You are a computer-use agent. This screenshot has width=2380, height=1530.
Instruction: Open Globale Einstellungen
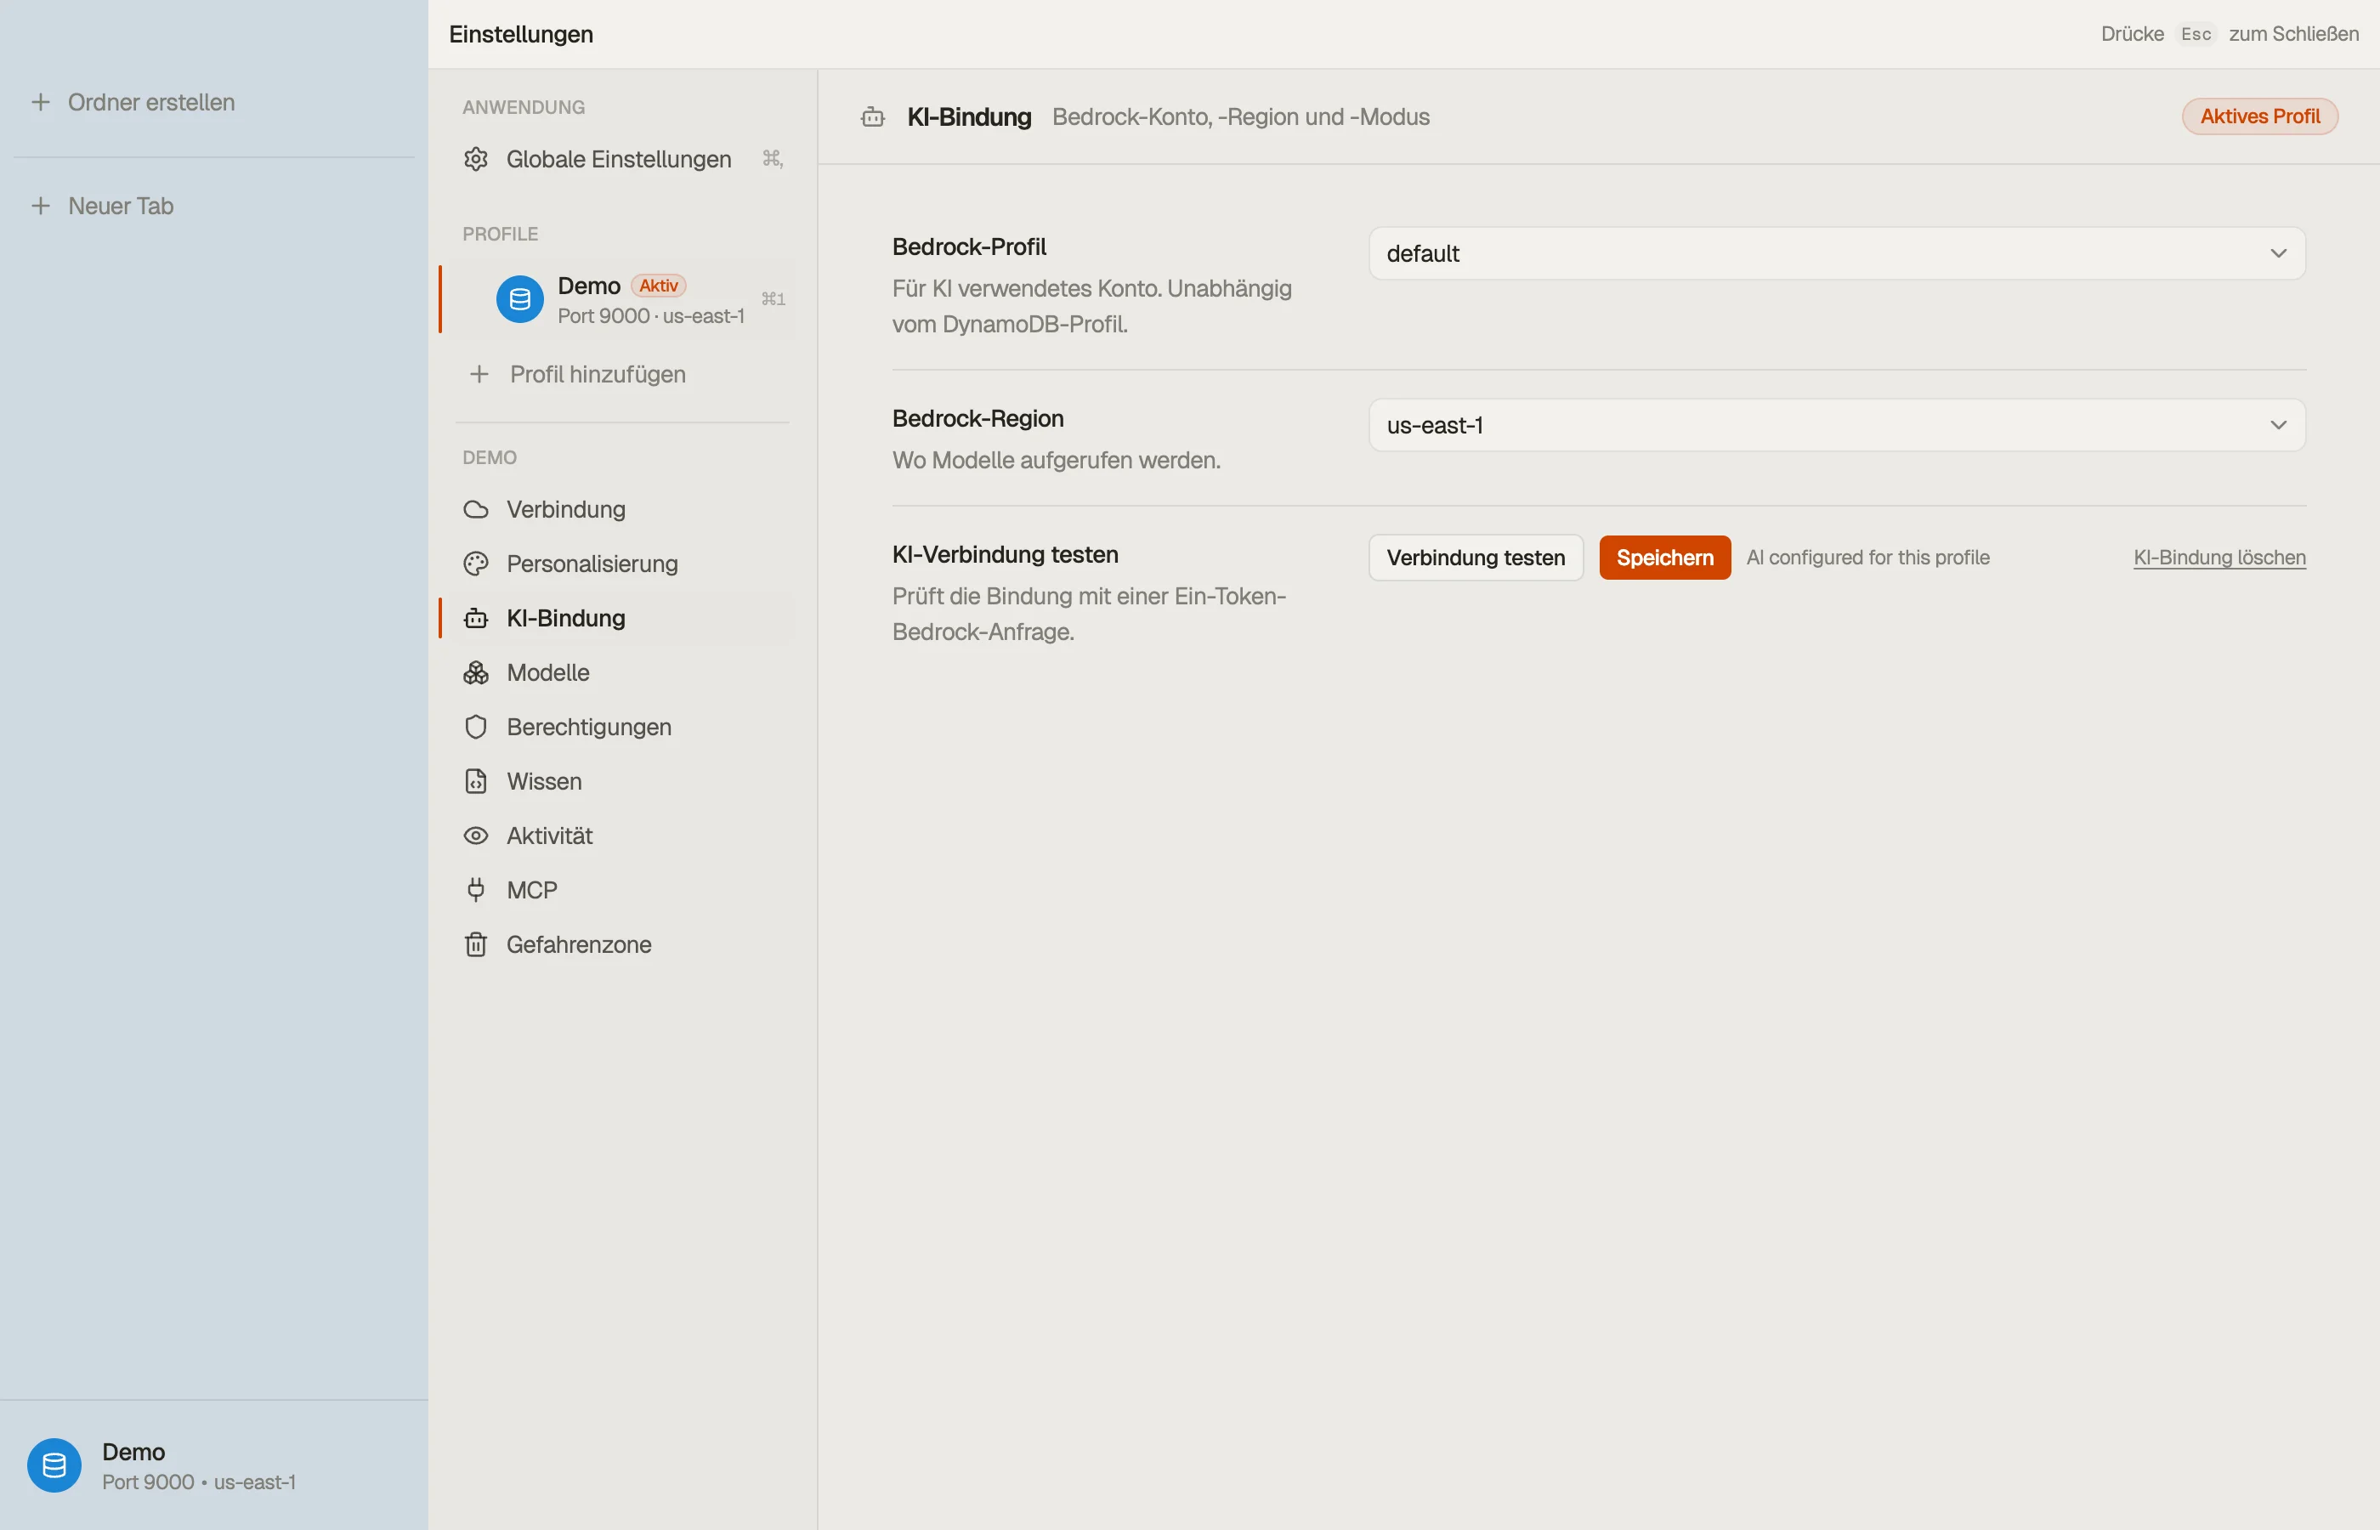620,159
